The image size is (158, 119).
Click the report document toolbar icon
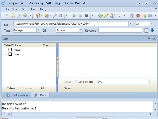point(19,16)
